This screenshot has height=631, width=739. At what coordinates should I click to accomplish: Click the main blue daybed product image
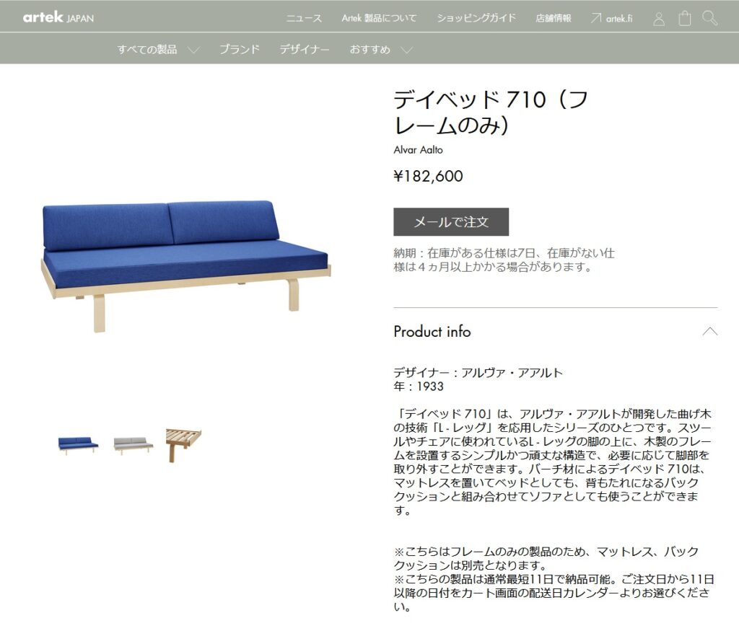coord(186,266)
